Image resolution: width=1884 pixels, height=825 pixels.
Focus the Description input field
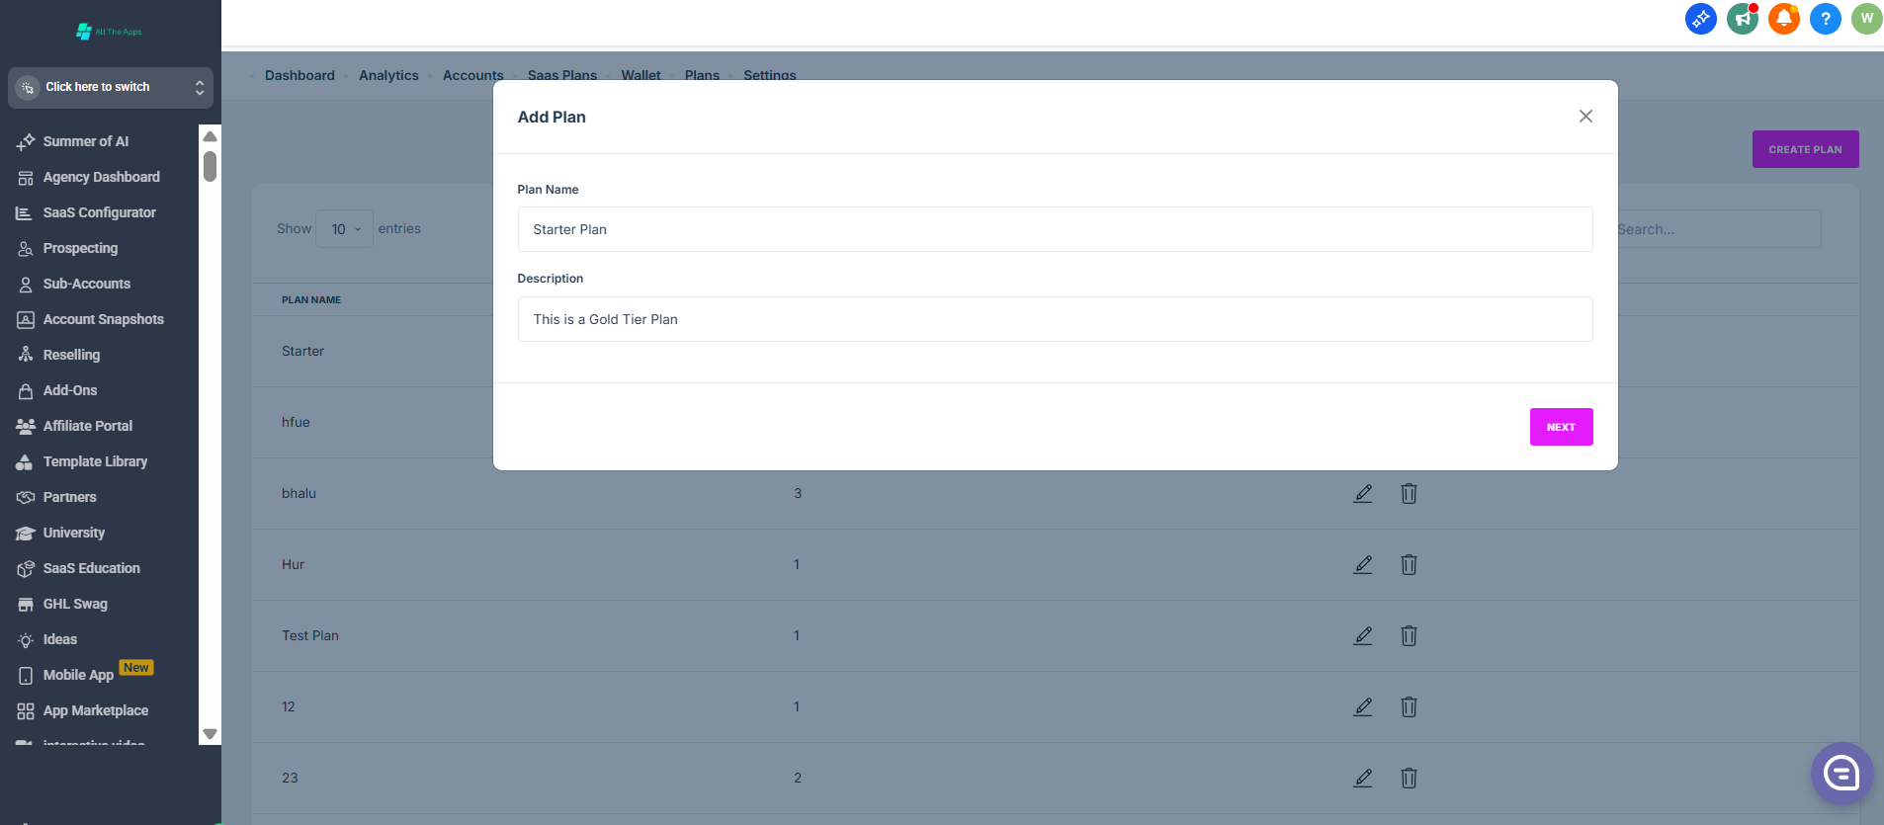coord(1055,319)
